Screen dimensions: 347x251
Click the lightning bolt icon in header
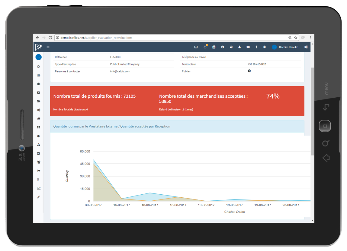coord(256,47)
